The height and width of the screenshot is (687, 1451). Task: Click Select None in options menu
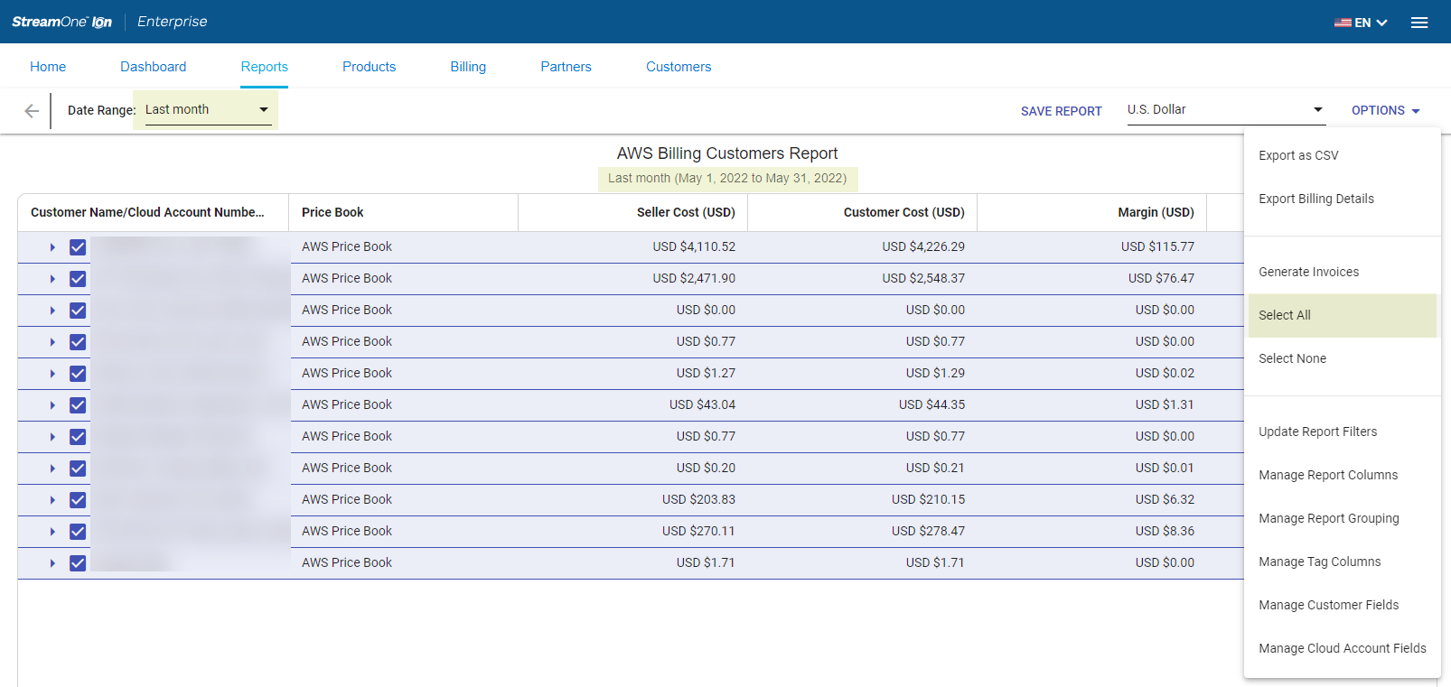point(1343,358)
